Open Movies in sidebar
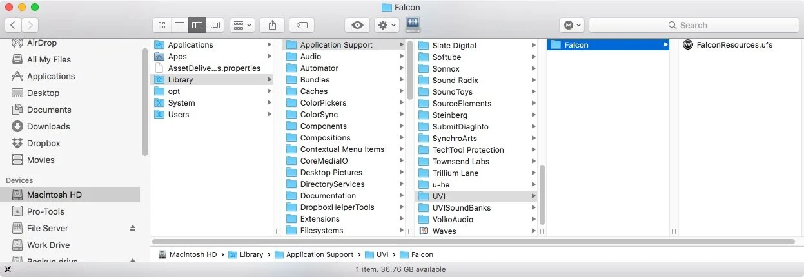 (x=41, y=160)
